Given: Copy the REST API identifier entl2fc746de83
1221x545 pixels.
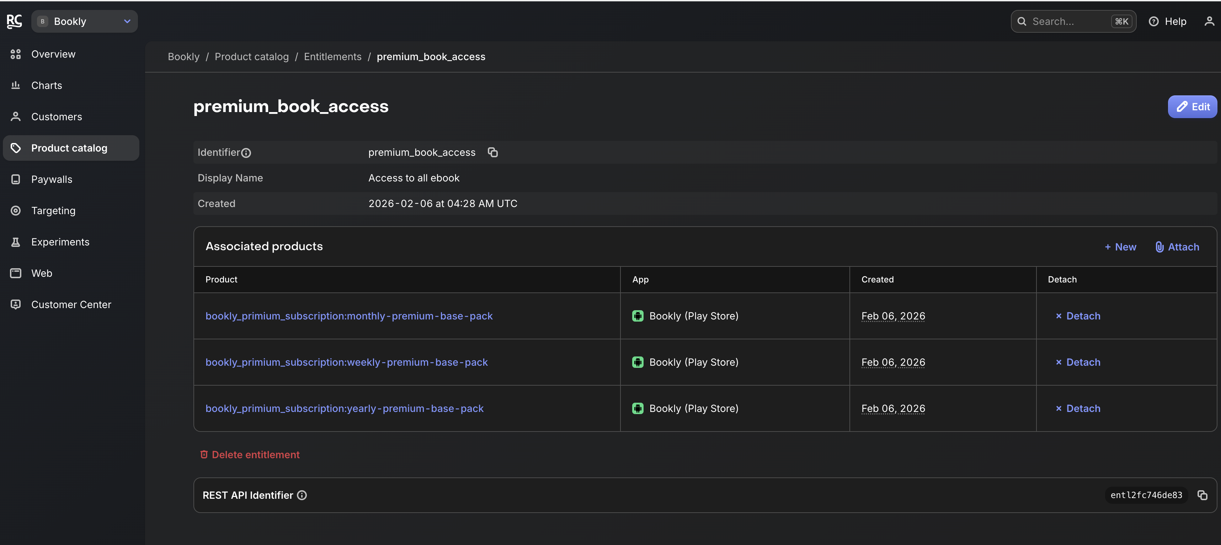Looking at the screenshot, I should click(1202, 495).
